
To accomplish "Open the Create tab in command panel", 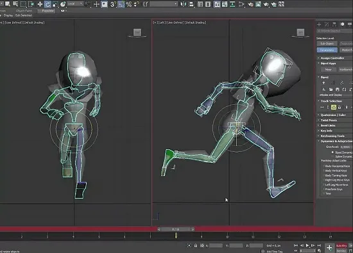I will [x=319, y=24].
